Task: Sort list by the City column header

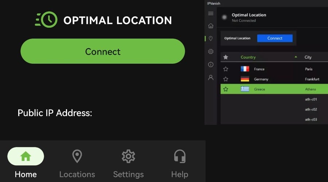Action: coord(308,57)
